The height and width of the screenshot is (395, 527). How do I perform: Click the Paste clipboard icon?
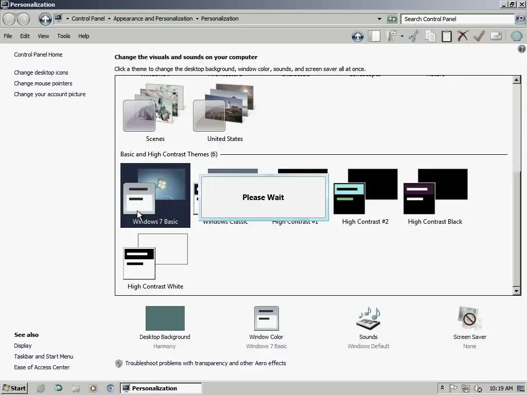click(447, 36)
